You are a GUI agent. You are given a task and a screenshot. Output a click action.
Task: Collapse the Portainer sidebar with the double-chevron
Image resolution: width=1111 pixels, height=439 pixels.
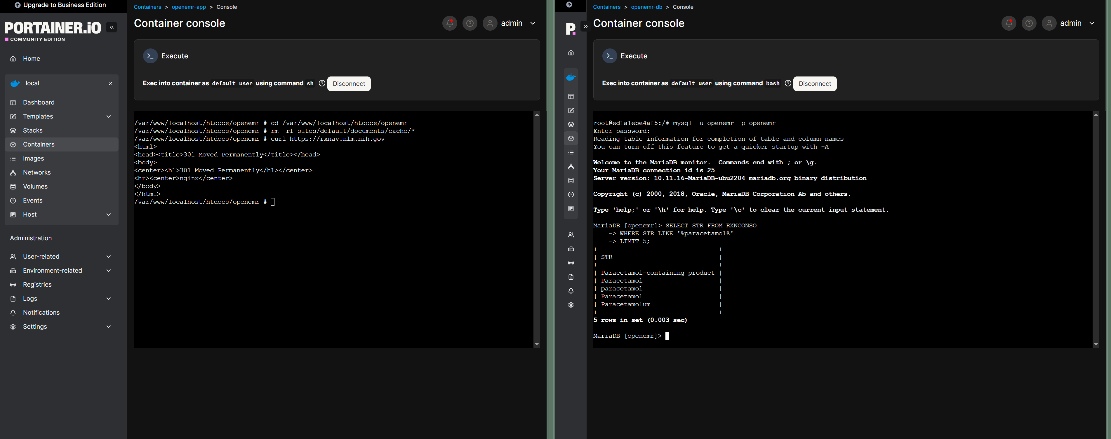(112, 27)
